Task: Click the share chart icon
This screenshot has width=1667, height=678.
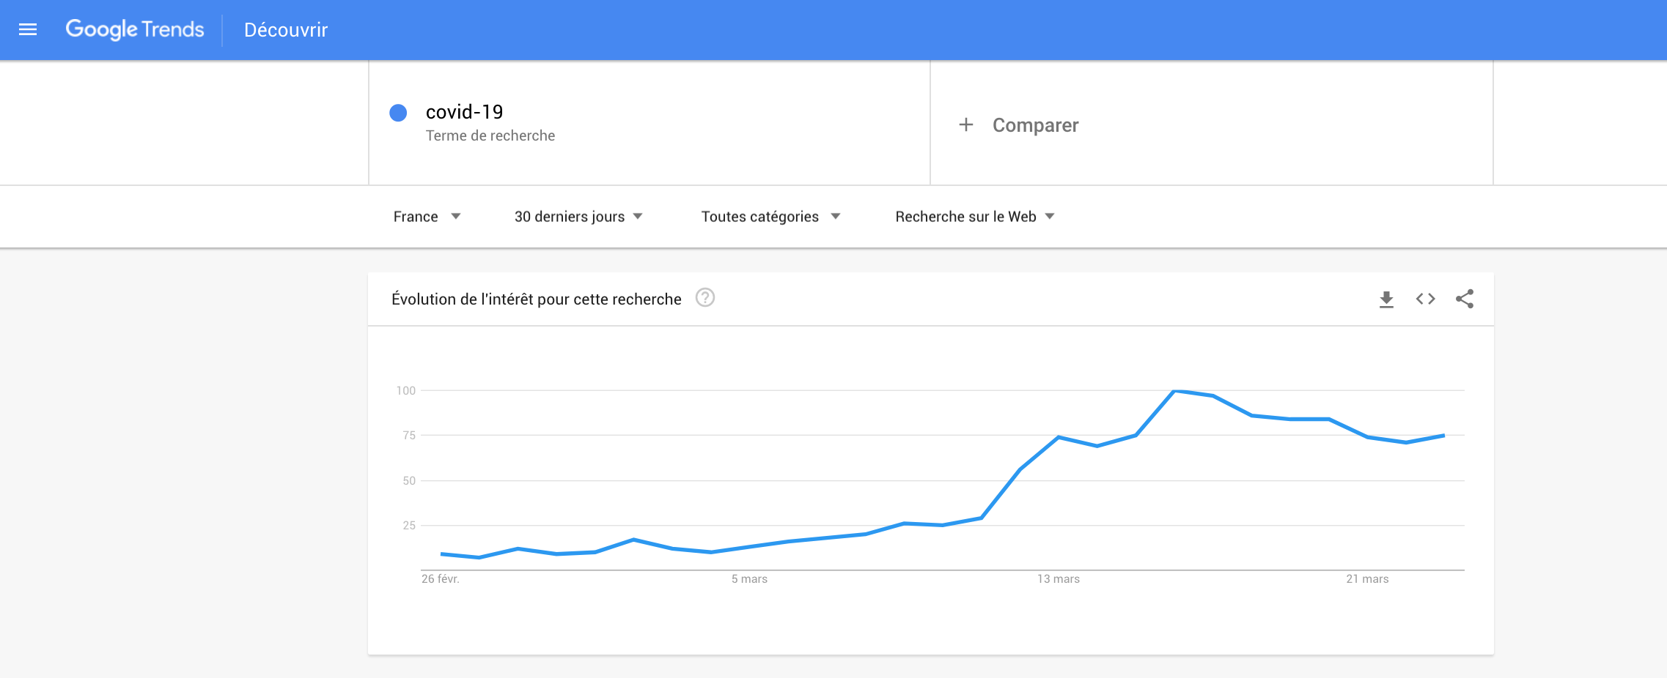Action: point(1464,299)
